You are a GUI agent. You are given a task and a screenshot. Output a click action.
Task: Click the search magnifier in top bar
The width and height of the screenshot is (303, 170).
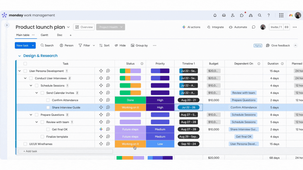click(x=260, y=15)
